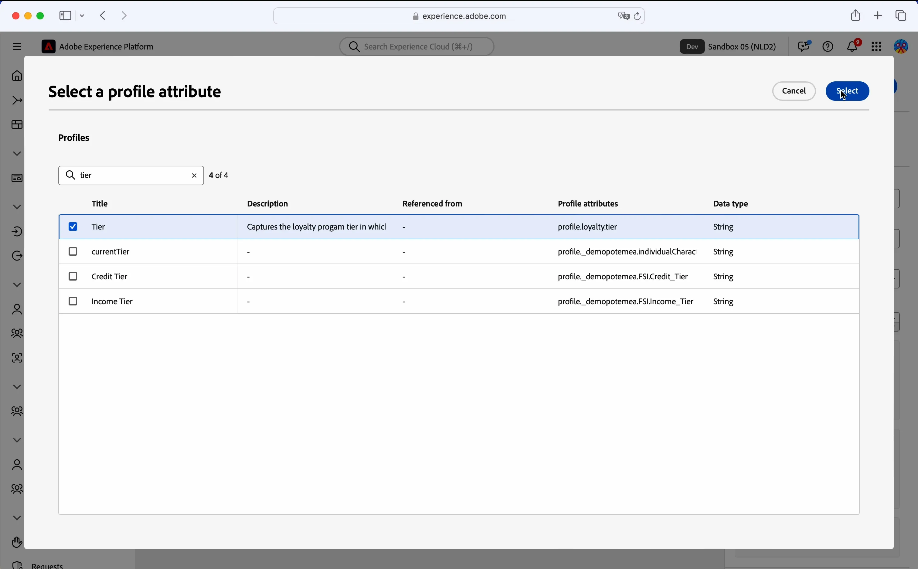Focus the Search Experience Cloud field
This screenshot has height=569, width=918.
[417, 46]
